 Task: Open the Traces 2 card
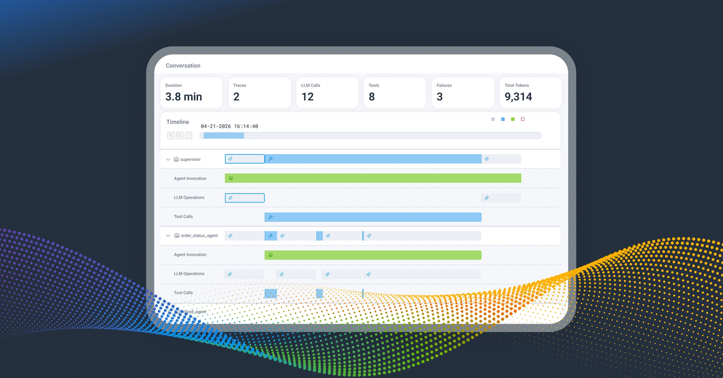point(259,92)
